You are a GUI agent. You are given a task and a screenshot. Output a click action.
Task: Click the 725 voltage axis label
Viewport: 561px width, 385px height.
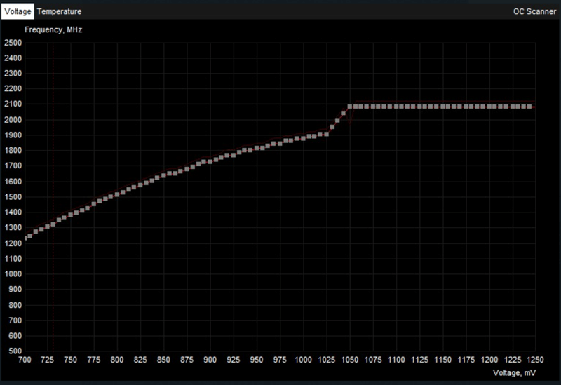pyautogui.click(x=47, y=360)
